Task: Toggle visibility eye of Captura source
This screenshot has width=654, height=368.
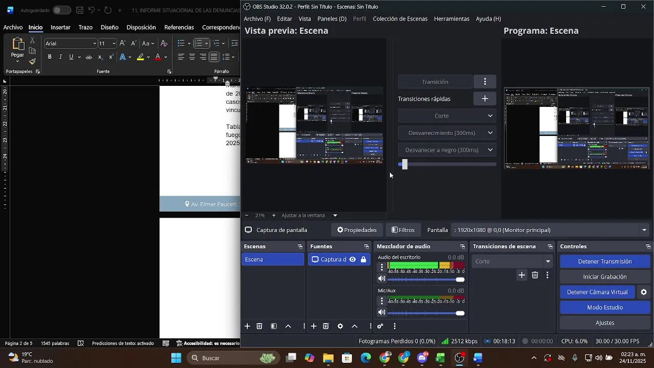Action: coord(353,260)
